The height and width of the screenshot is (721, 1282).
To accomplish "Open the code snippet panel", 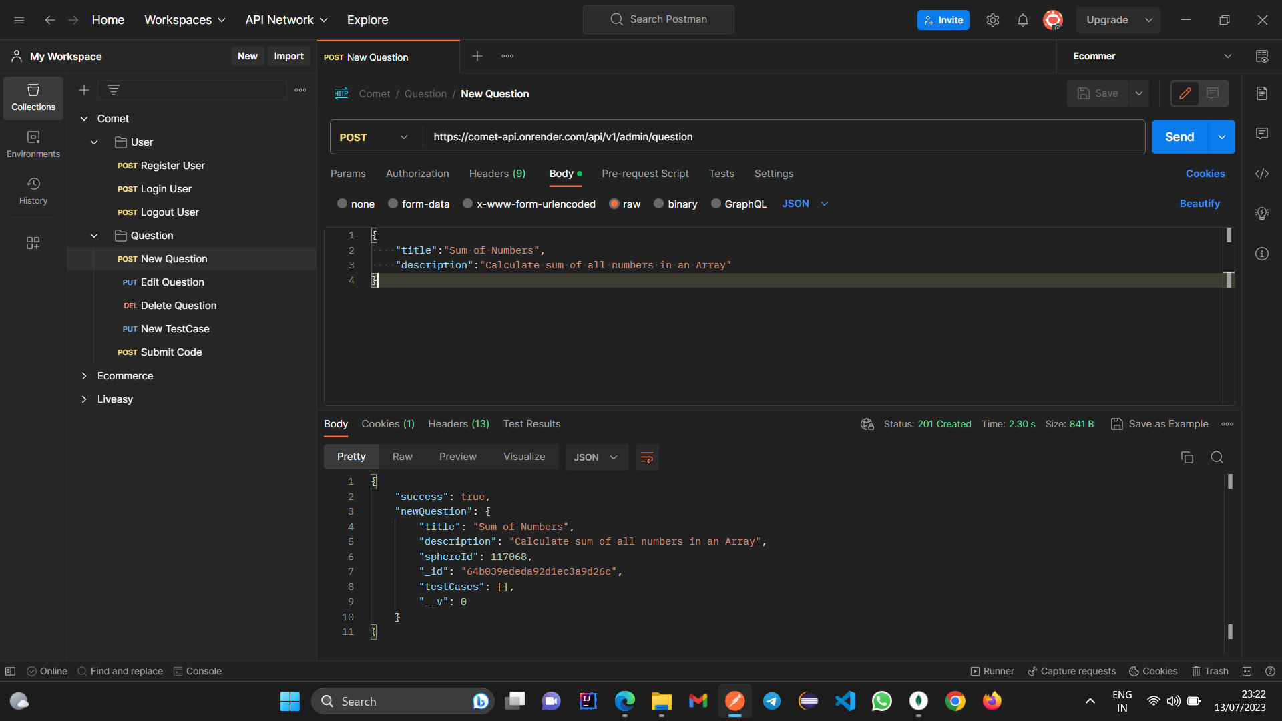I will [1262, 174].
